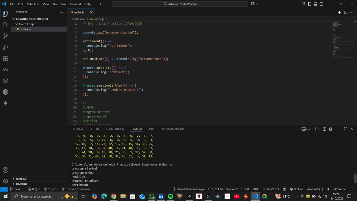This screenshot has width=357, height=201.
Task: Open the Source Control view
Action: click(5, 36)
